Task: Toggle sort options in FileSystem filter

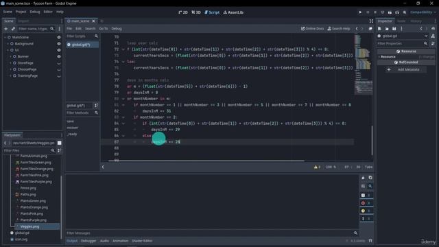Action: [x=60, y=150]
